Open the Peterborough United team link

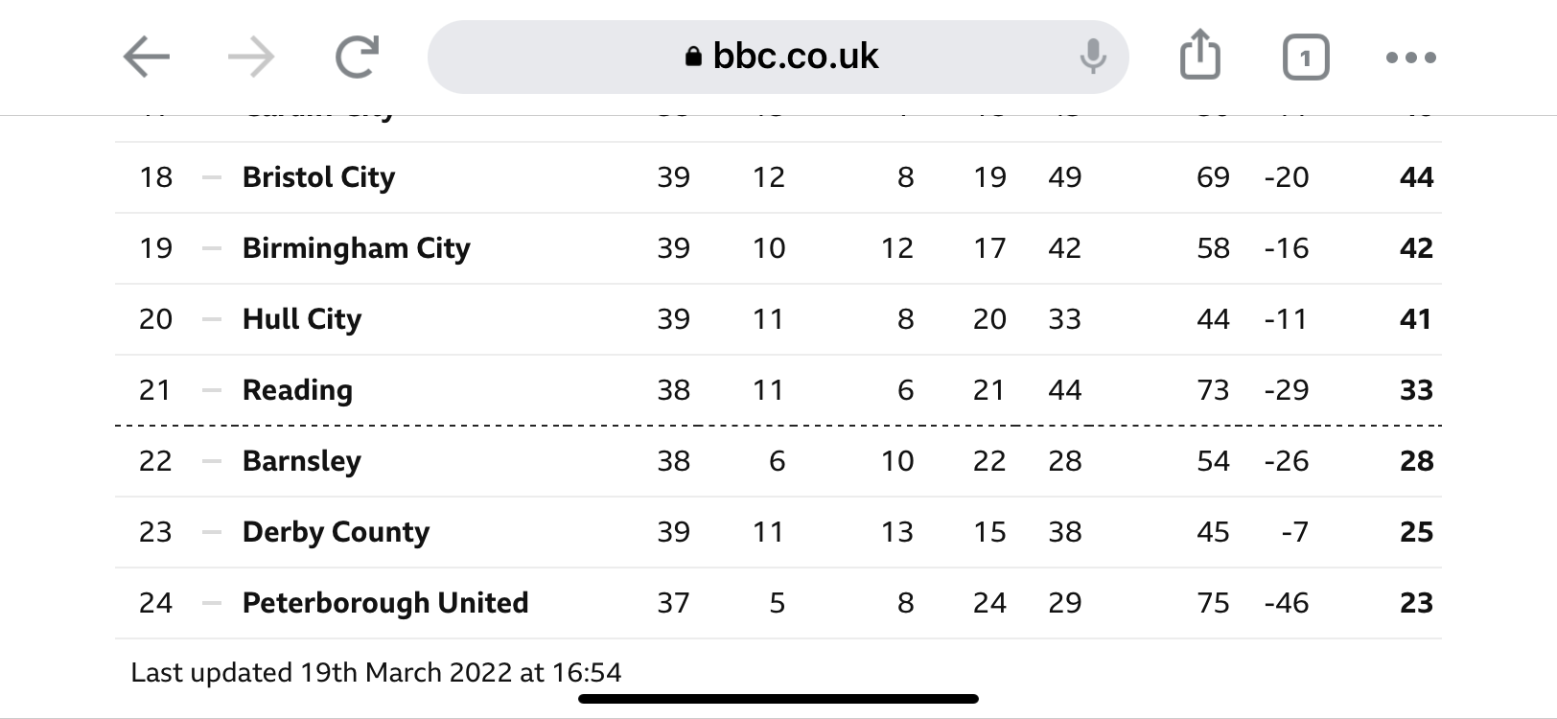pos(385,603)
